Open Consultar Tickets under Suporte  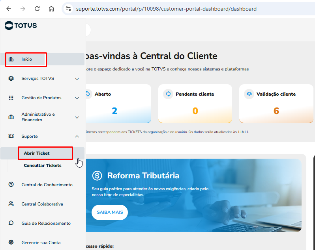pos(43,165)
